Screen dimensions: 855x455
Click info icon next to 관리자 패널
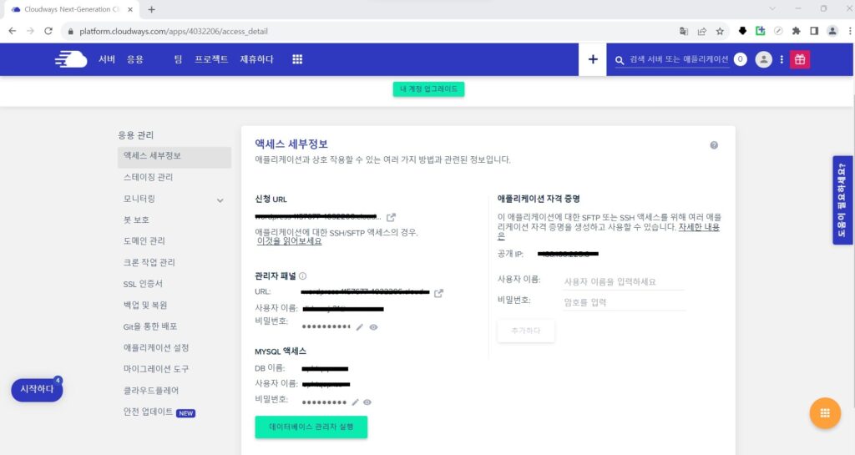click(x=302, y=276)
